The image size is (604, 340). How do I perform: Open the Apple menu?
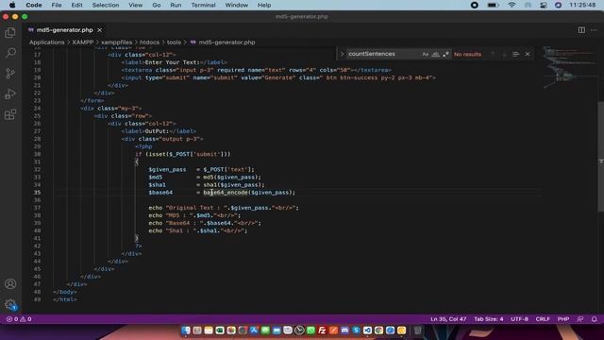pos(12,5)
